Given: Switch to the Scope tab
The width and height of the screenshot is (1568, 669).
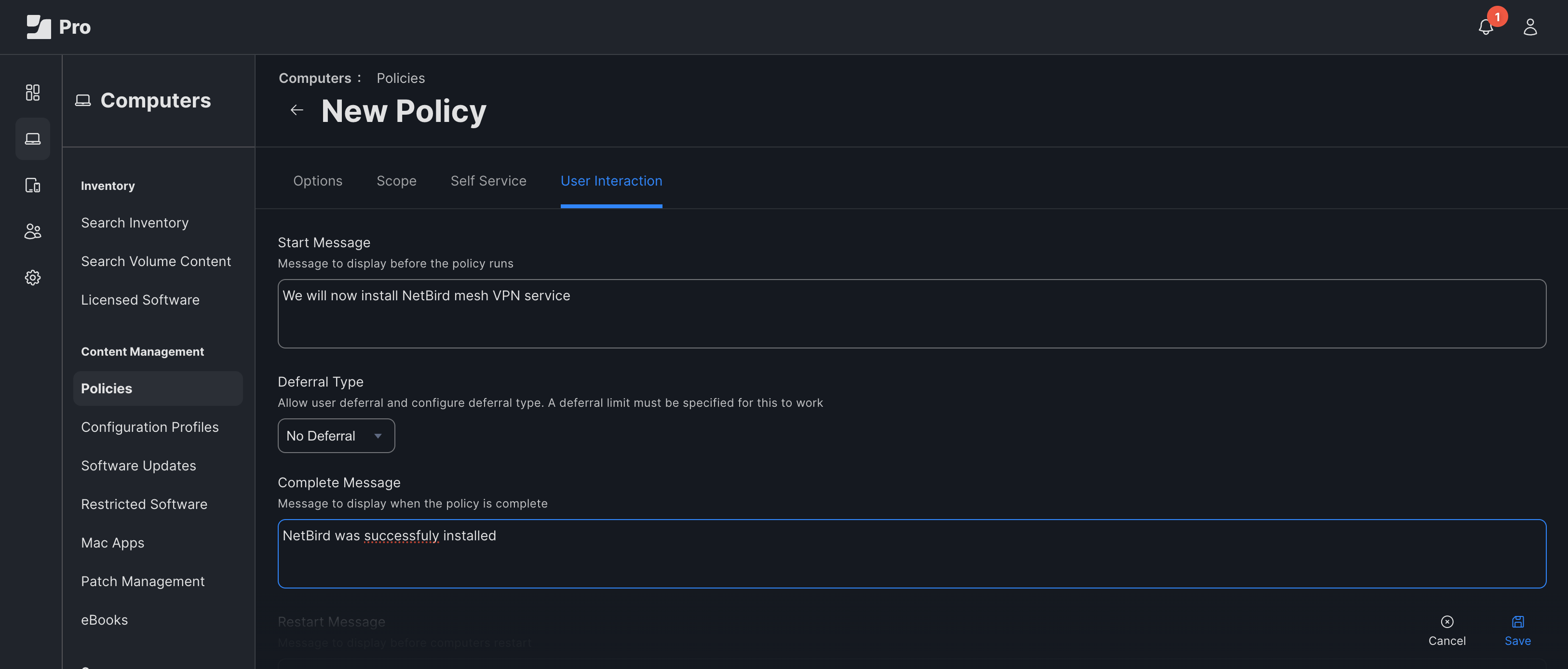Looking at the screenshot, I should point(396,181).
